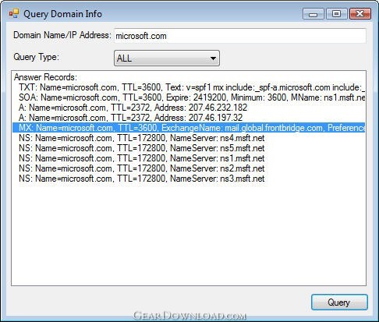Click the Query Type label
Viewport: 379px width, 322px height.
[x=36, y=57]
